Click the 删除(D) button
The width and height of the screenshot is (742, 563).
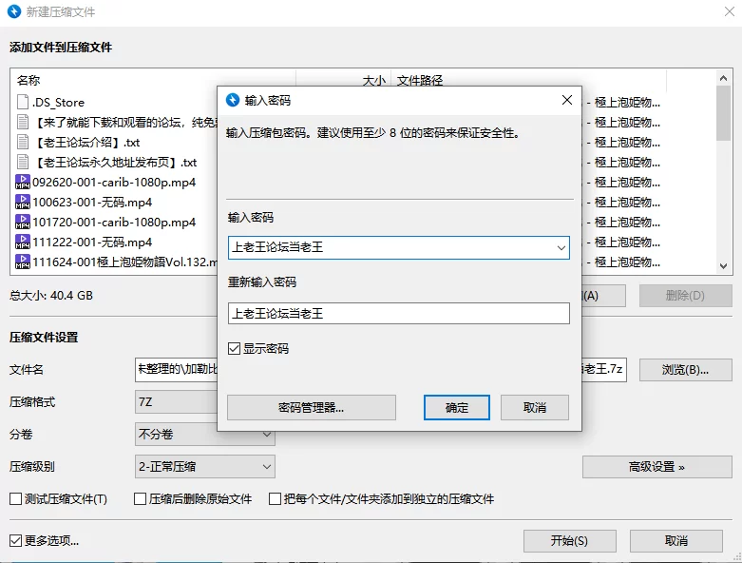[686, 296]
